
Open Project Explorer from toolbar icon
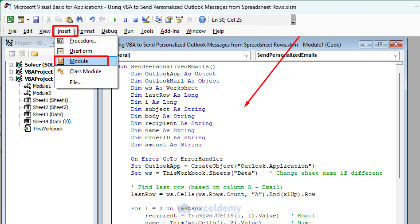pos(159,20)
